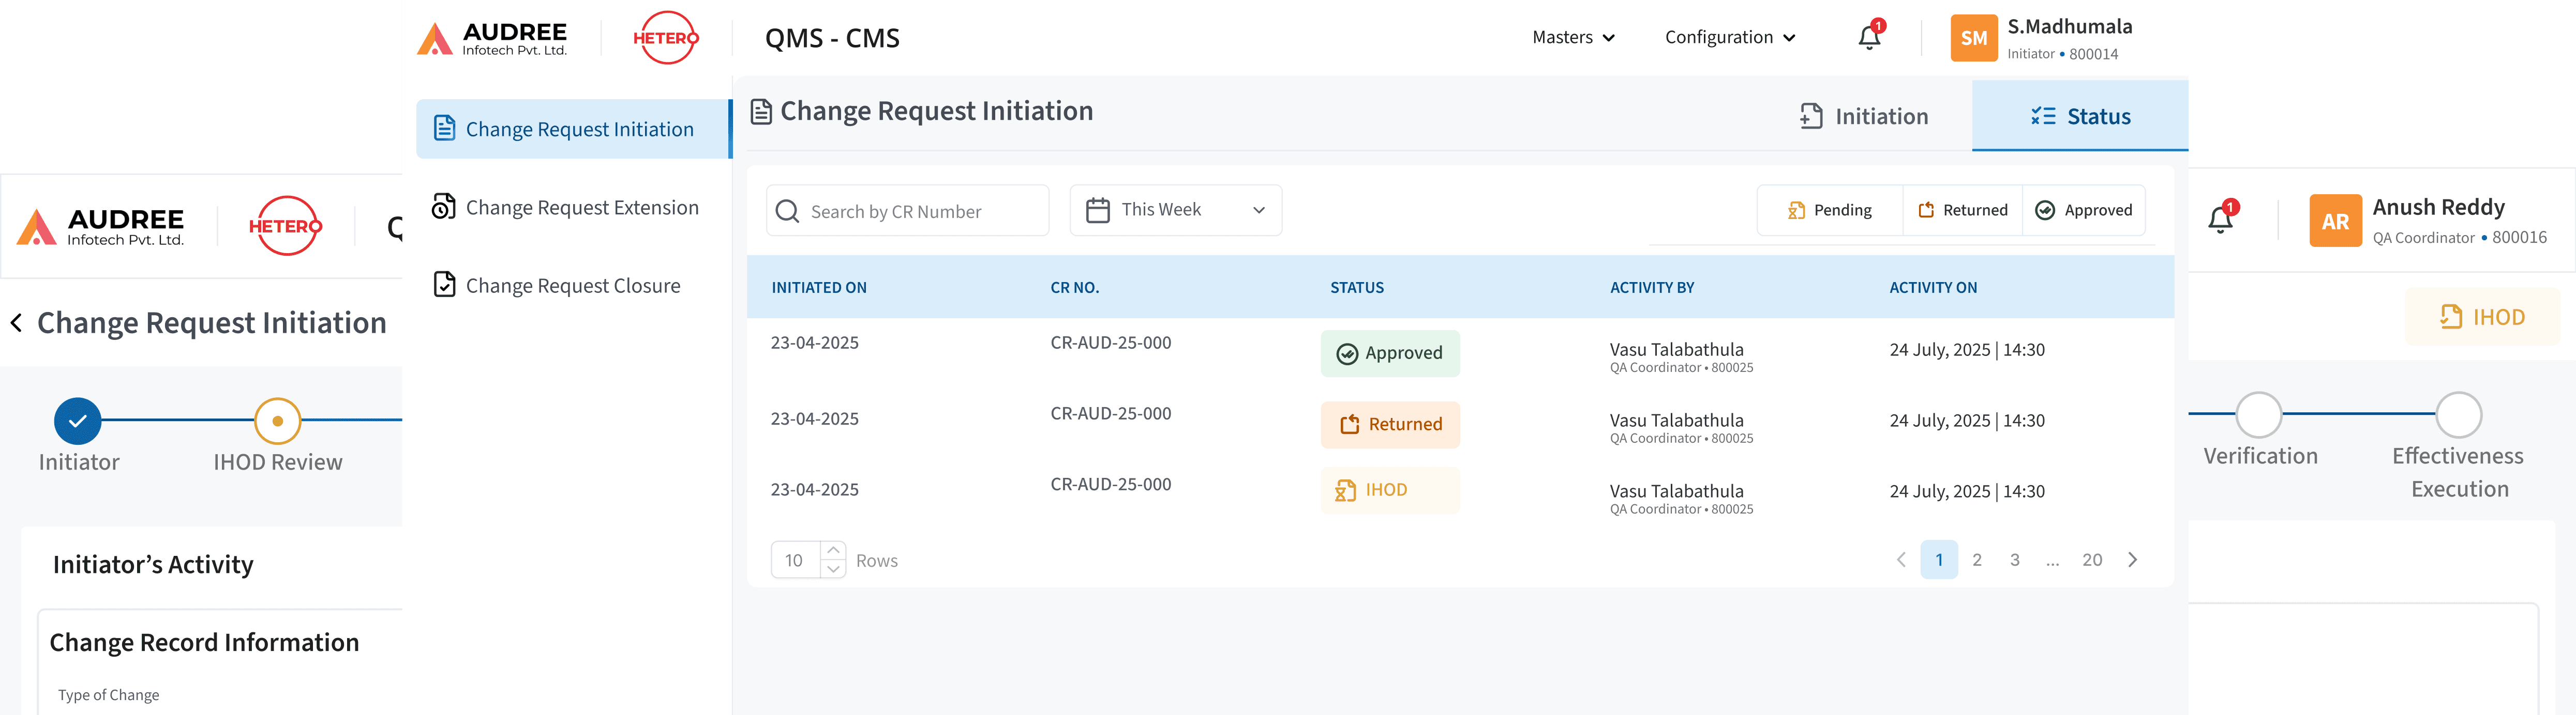Screen dimensions: 2576x715
Task: Expand the Masters menu
Action: [1573, 37]
